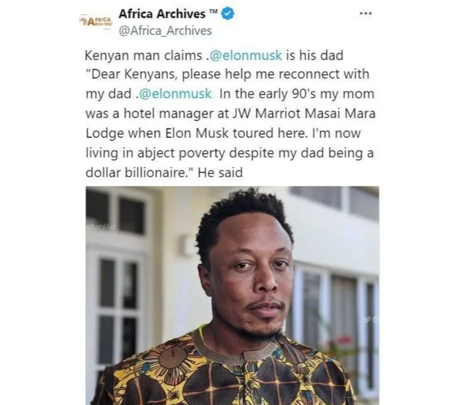The height and width of the screenshot is (405, 466).
Task: Open the @Africa_Archives handle
Action: 165,31
